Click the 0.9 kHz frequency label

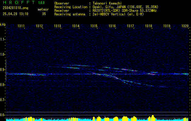[2, 70]
